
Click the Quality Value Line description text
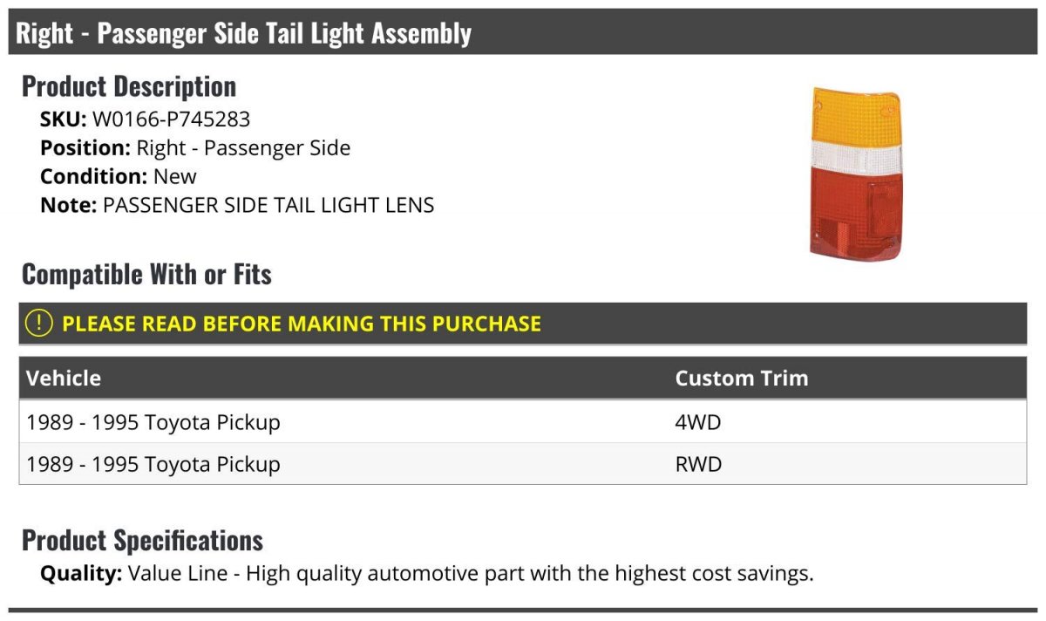[x=427, y=574]
